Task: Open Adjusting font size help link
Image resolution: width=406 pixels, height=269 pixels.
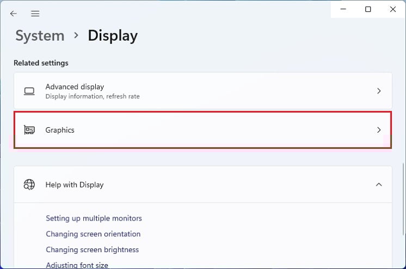Action: (77, 265)
